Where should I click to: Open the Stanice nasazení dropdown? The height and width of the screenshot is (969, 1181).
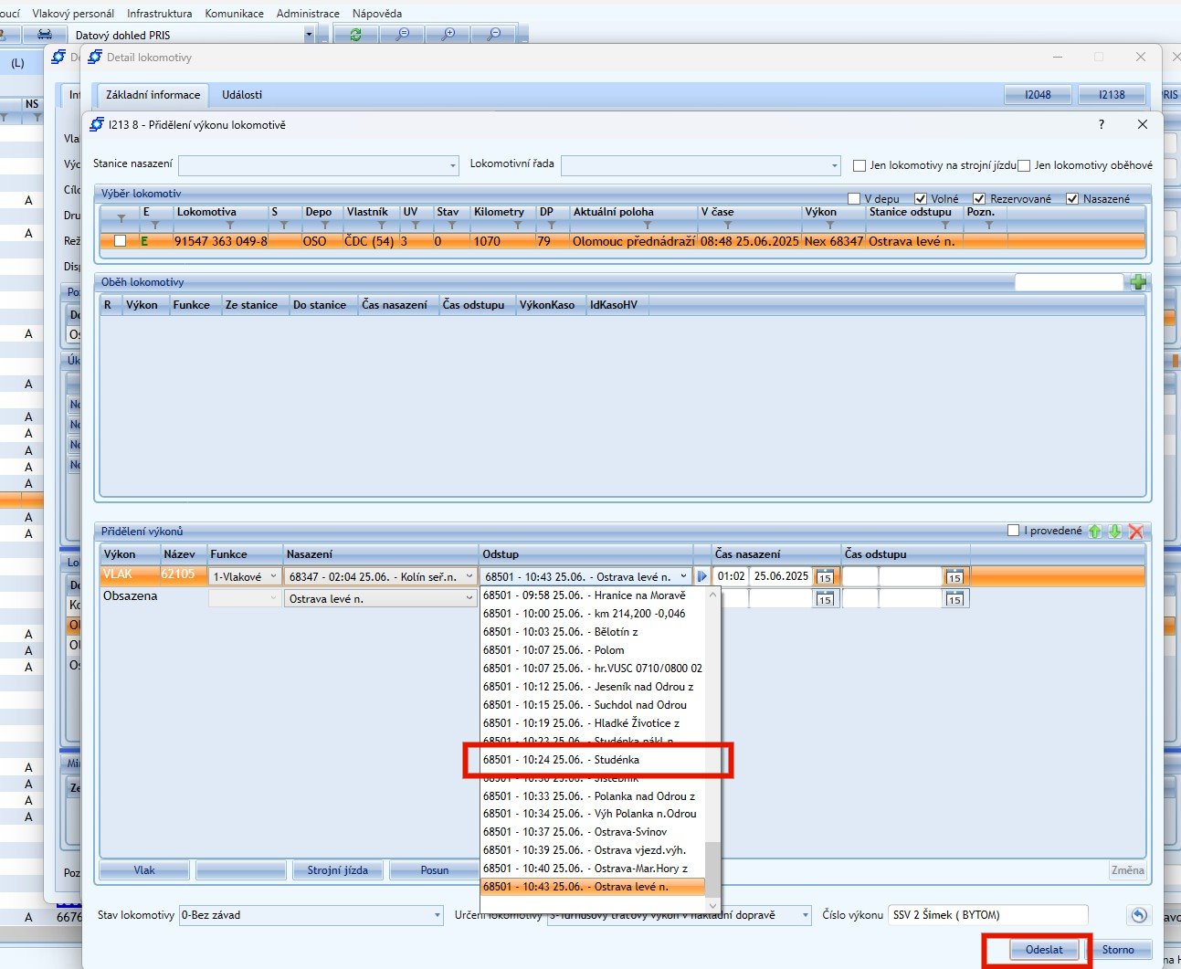453,165
